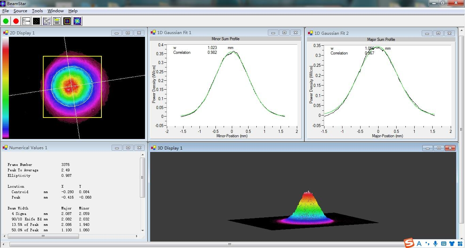Open the input toolbox grid icon
Viewport: 465px width, 248px height.
tap(460, 243)
